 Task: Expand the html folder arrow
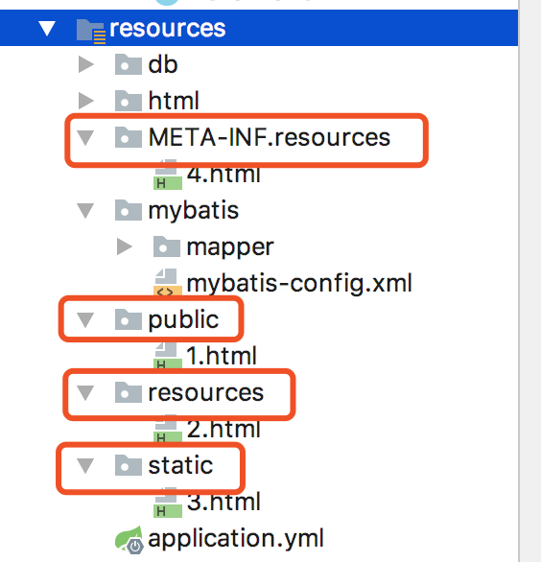(x=86, y=101)
